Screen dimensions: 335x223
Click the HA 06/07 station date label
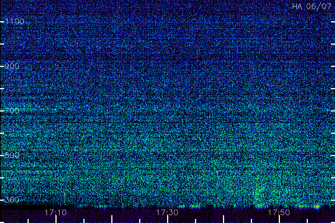pyautogui.click(x=312, y=6)
